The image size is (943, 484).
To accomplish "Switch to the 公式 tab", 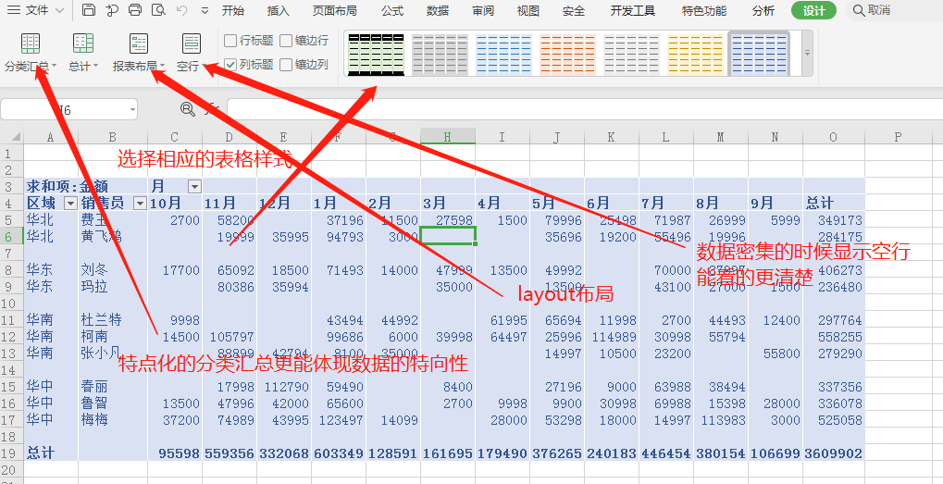I will (392, 11).
